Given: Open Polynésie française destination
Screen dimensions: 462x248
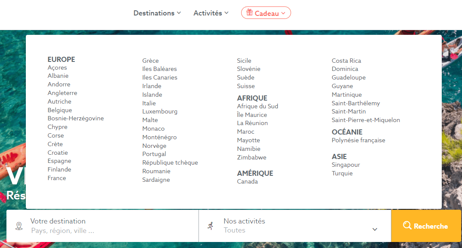Looking at the screenshot, I should point(359,140).
